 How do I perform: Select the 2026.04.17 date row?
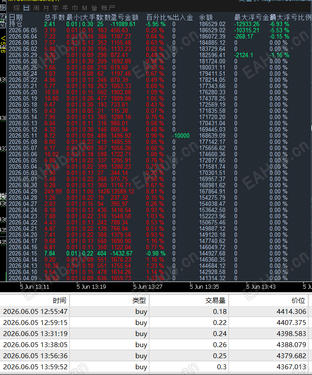pyautogui.click(x=23, y=241)
